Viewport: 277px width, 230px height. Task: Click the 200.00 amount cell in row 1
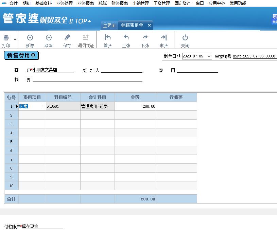(135, 106)
